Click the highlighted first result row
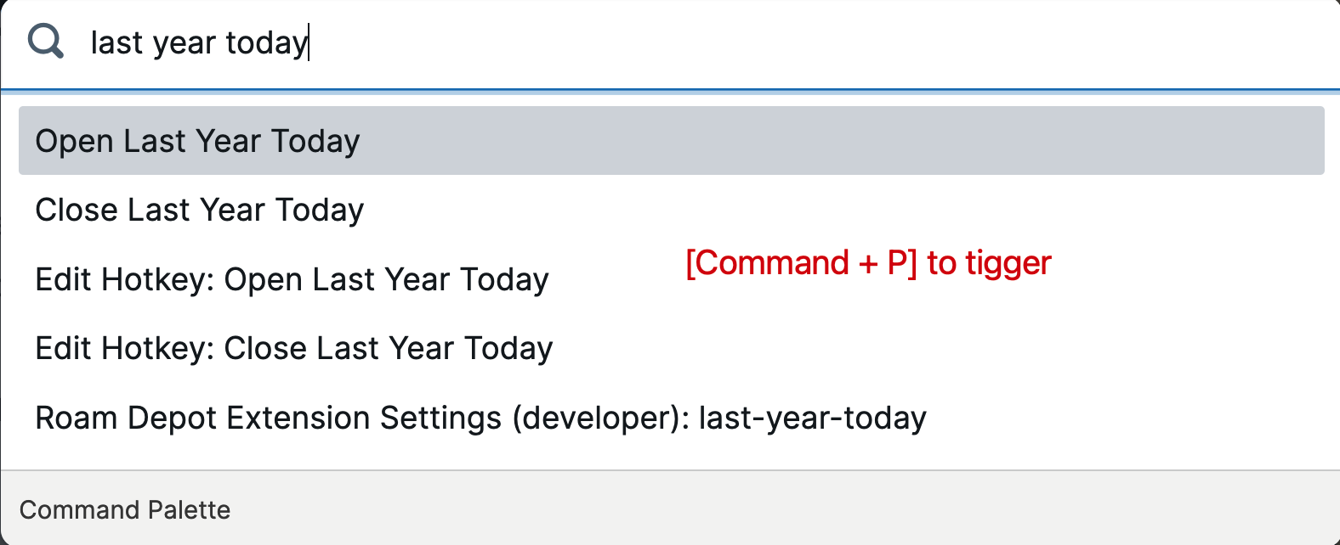1340x545 pixels. (671, 141)
